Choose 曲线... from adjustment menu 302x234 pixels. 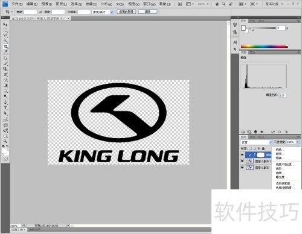[x=280, y=173]
